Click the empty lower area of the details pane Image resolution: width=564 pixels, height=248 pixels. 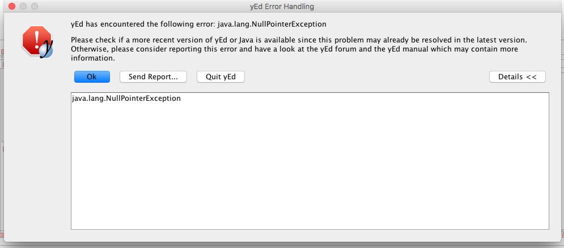309,179
